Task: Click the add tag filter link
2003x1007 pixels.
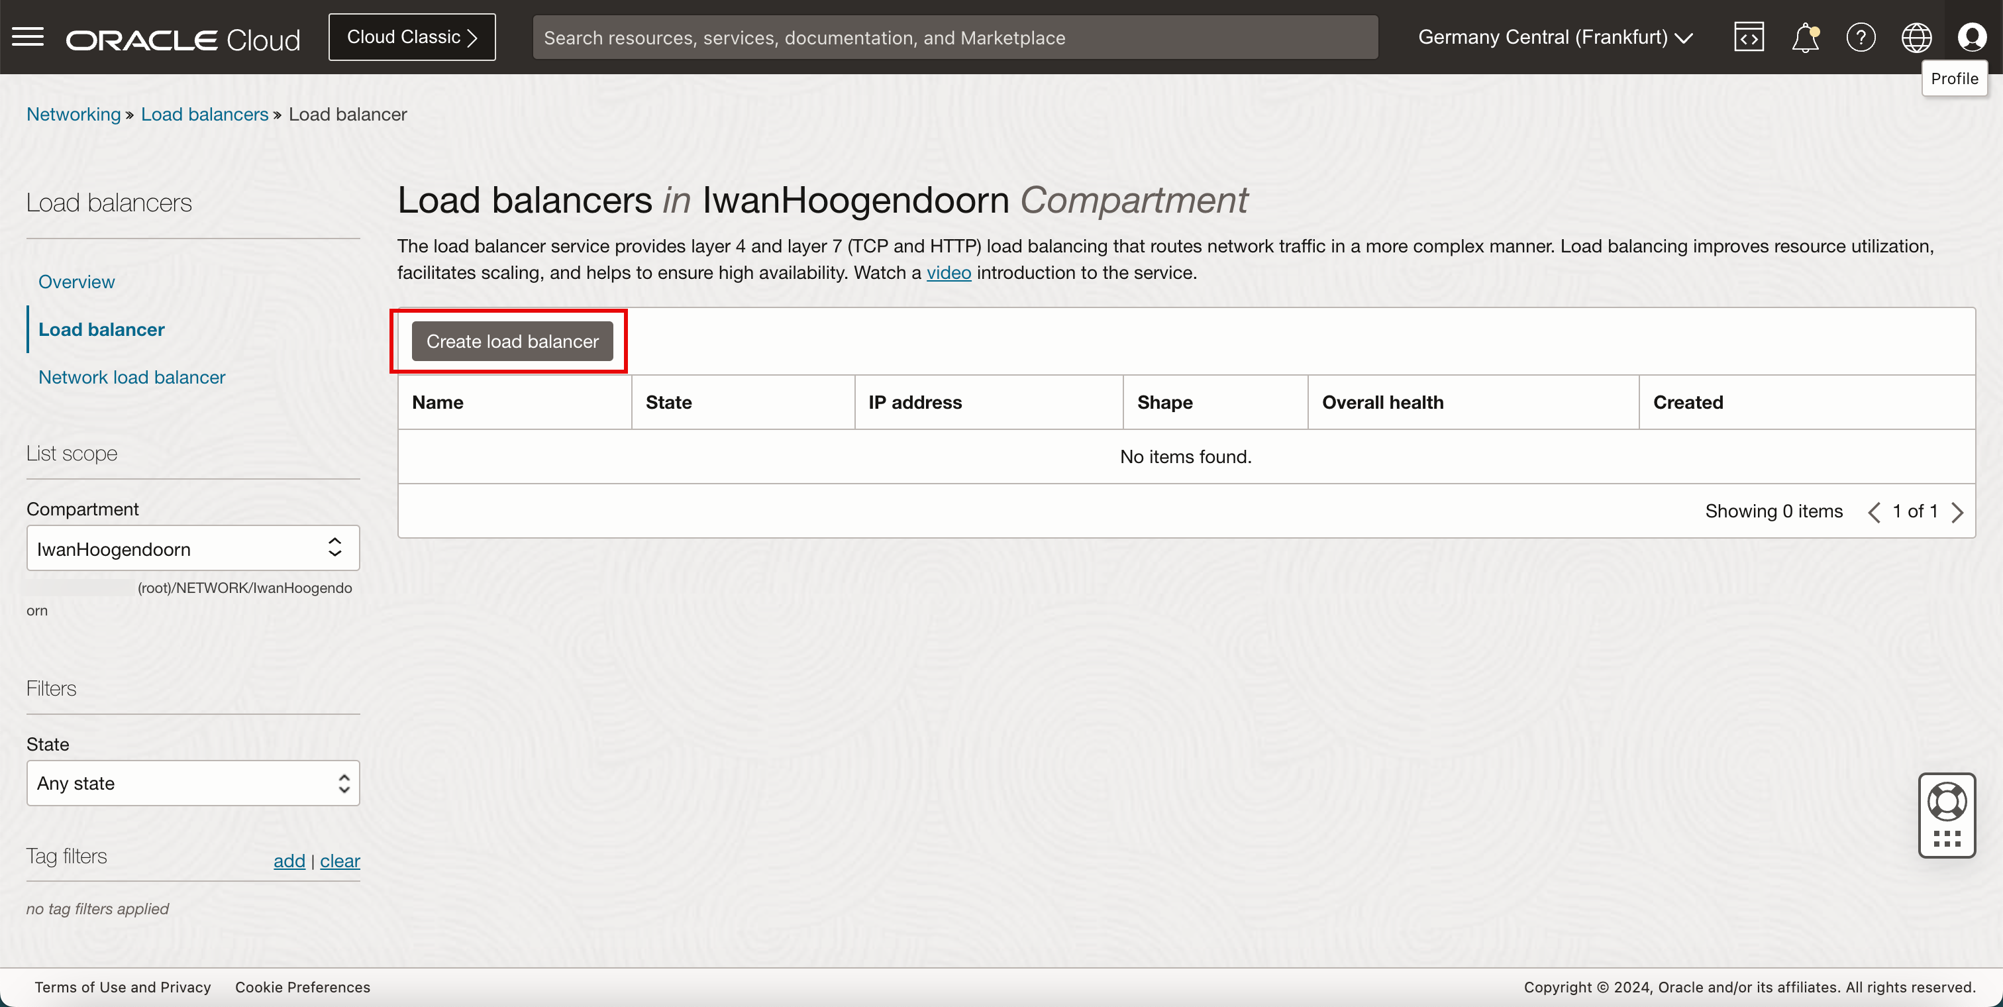Action: click(289, 861)
